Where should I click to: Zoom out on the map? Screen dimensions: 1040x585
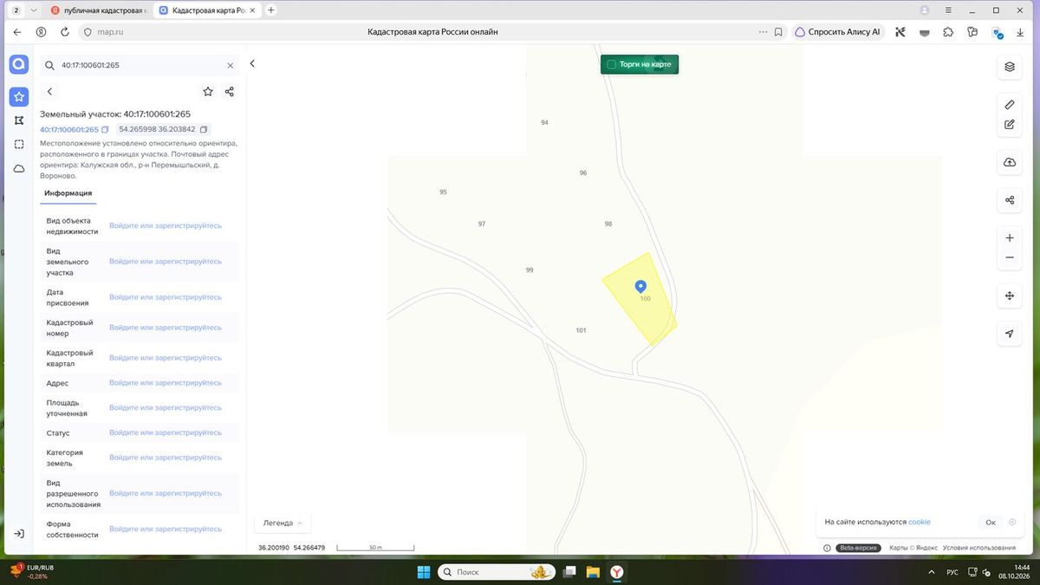(1010, 257)
